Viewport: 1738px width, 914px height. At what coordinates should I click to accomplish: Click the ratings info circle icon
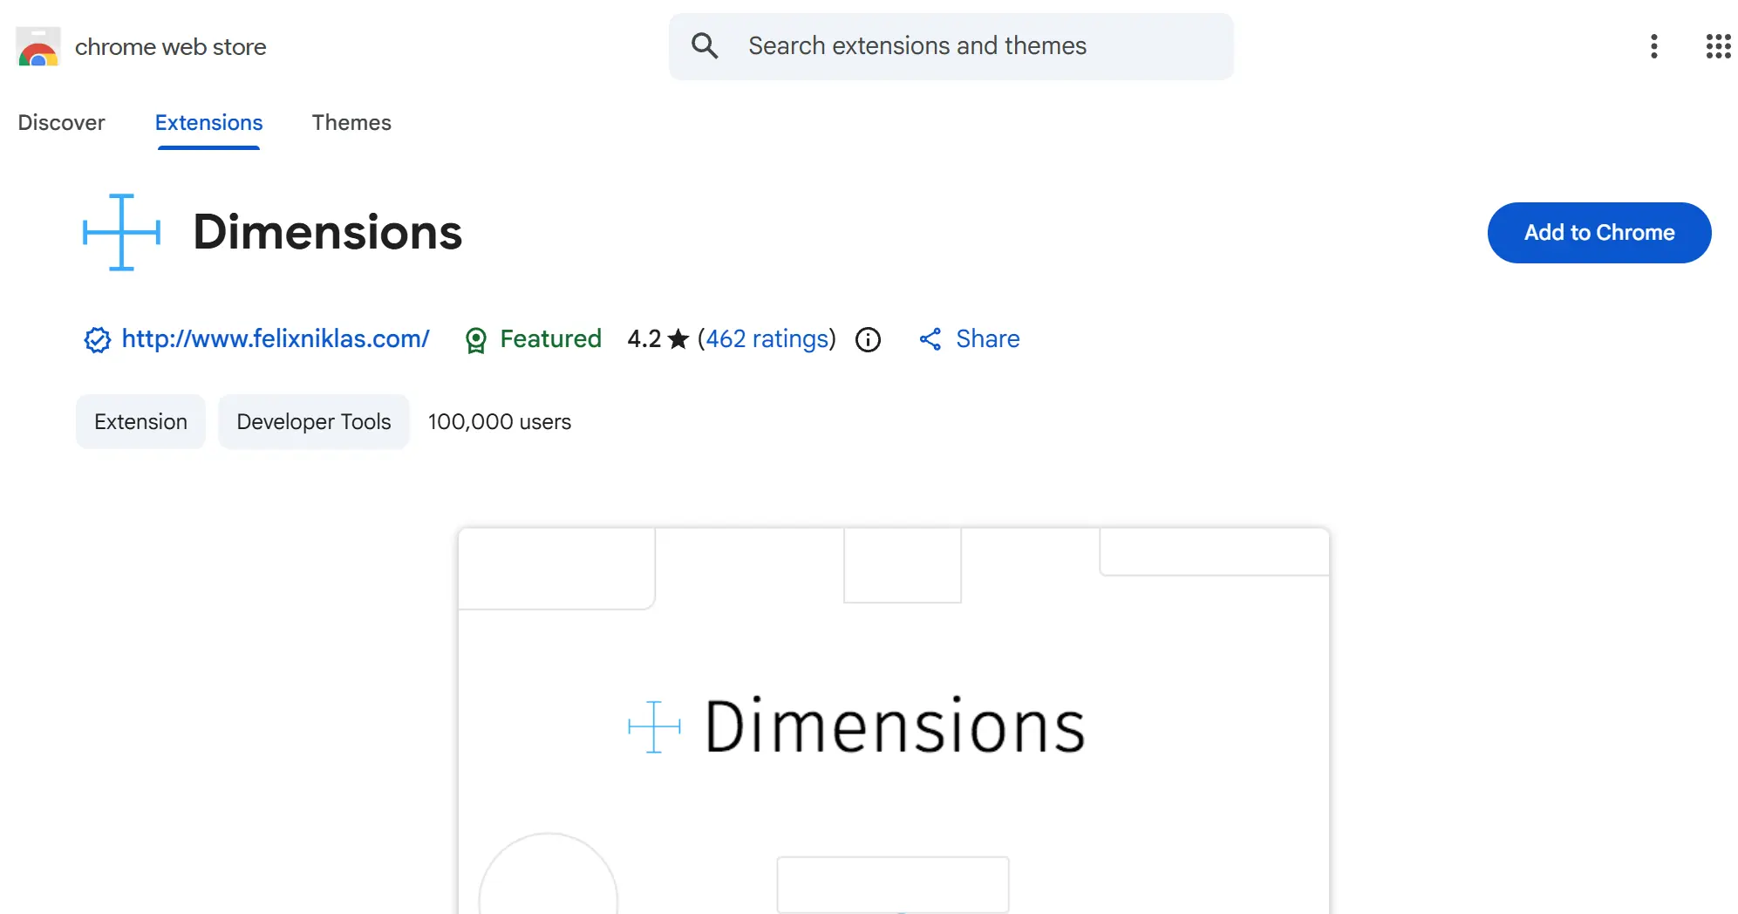868,339
